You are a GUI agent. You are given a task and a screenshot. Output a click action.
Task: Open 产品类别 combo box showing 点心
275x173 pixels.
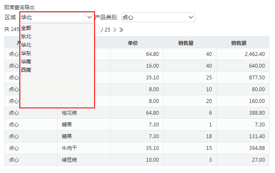[158, 17]
